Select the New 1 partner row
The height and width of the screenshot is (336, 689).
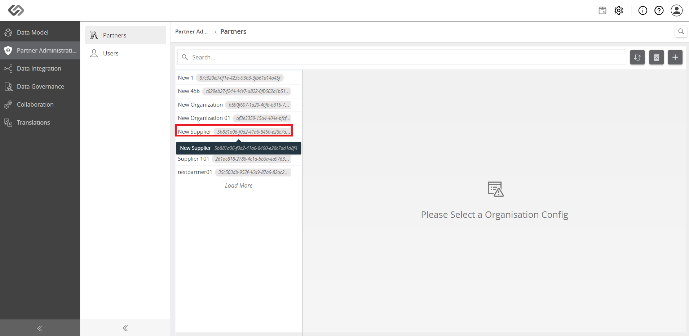(239, 78)
